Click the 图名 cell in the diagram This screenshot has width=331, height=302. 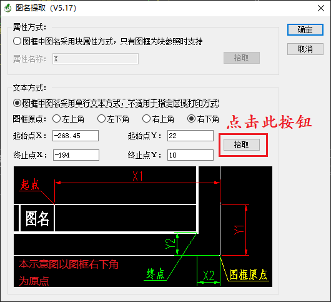[x=37, y=218]
